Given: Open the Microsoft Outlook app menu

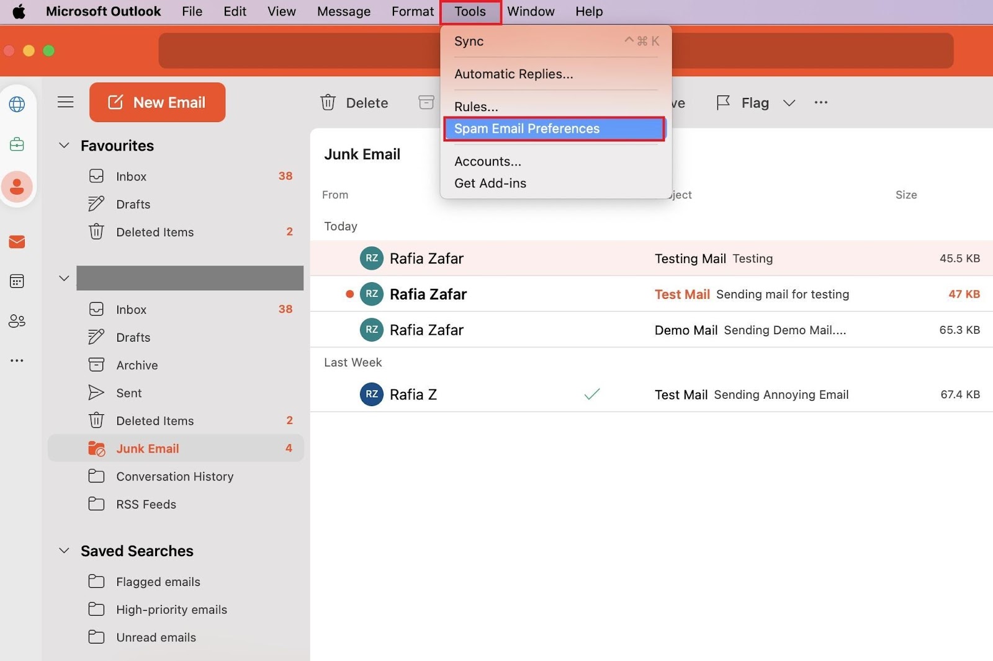Looking at the screenshot, I should pos(103,12).
